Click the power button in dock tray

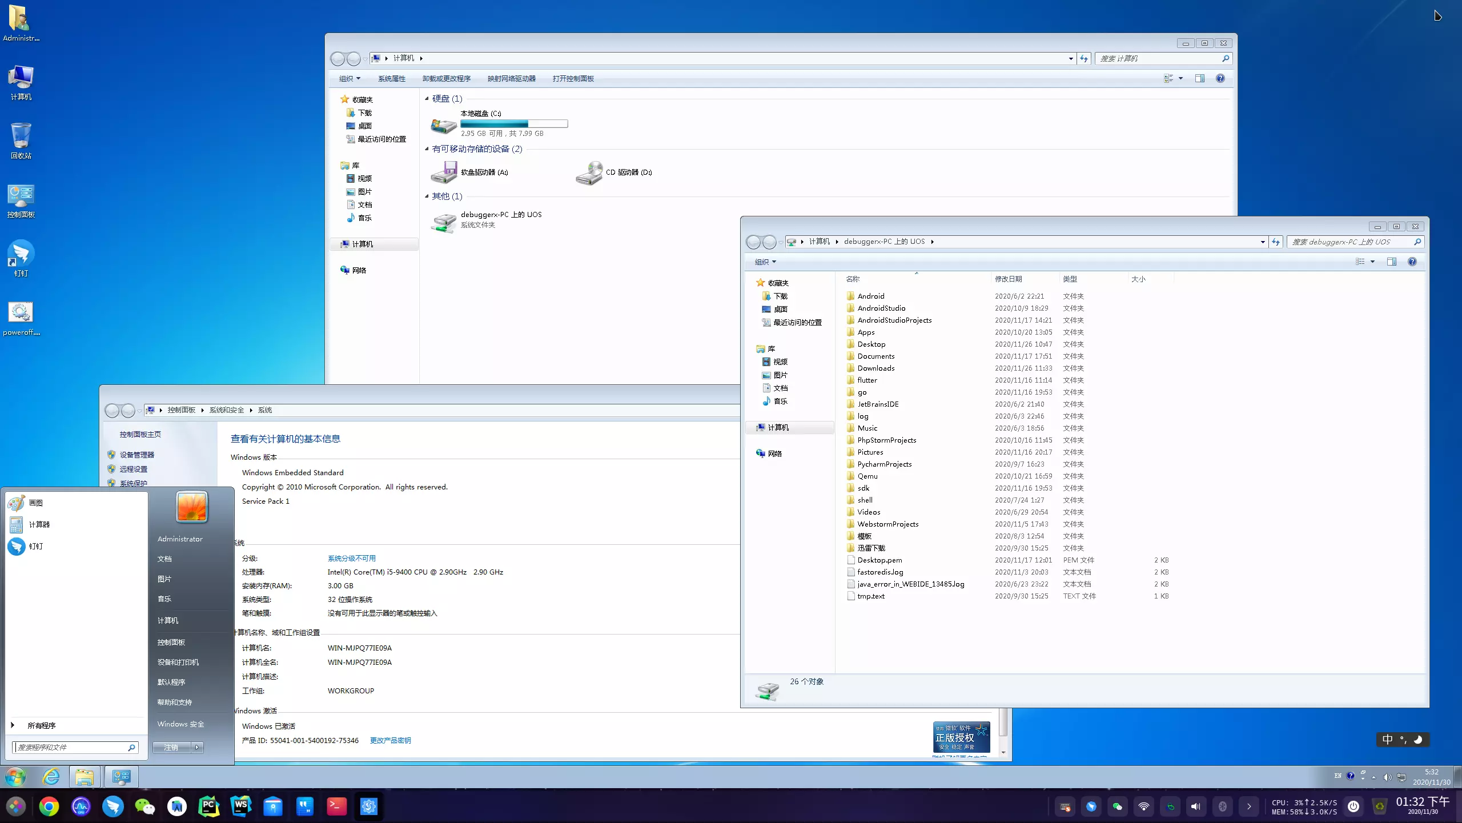pos(1353,806)
